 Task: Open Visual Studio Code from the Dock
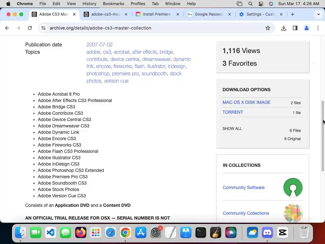click(50, 232)
